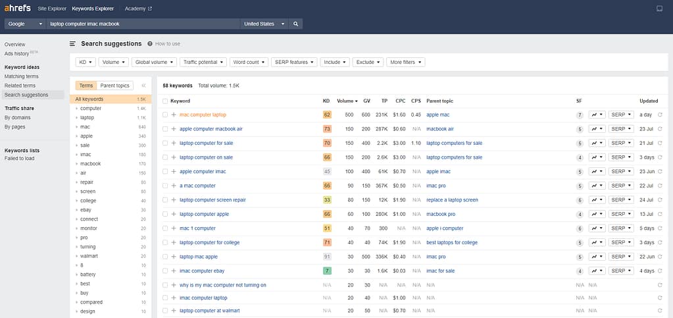Click the monitor icon in top right

(660, 9)
